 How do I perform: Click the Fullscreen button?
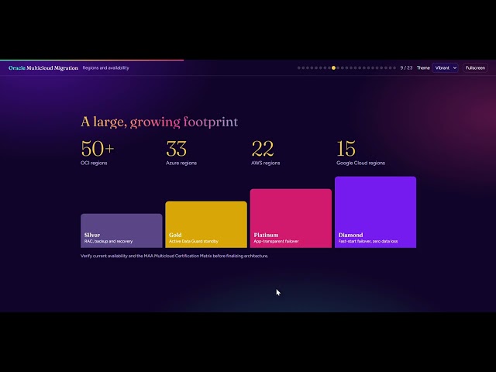click(x=475, y=67)
